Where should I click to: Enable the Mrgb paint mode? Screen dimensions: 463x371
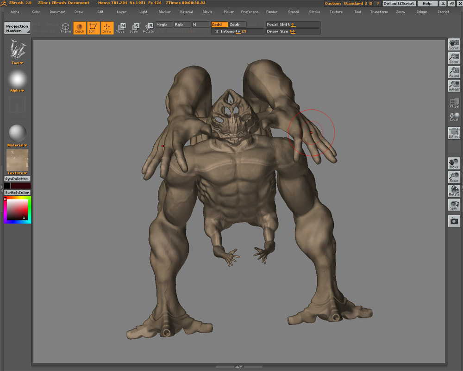pos(164,24)
